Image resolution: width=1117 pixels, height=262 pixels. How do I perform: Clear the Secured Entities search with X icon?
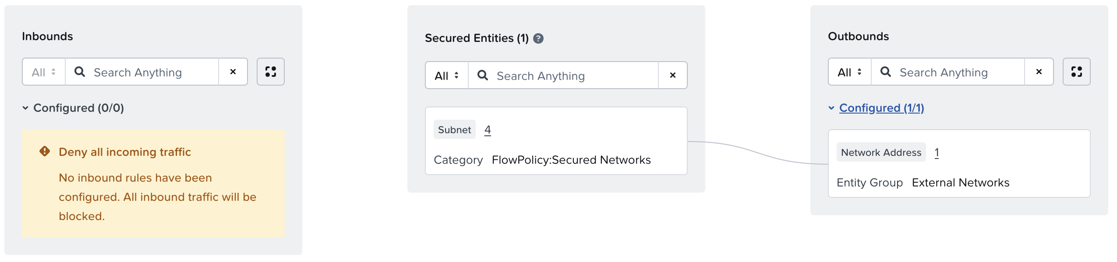(673, 75)
